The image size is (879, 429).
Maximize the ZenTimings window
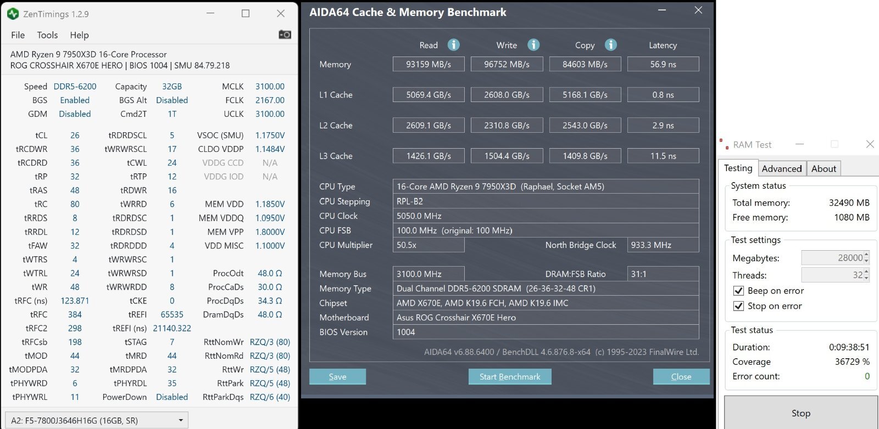click(x=246, y=14)
